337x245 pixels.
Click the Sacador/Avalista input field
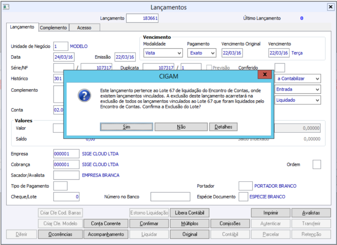point(66,175)
